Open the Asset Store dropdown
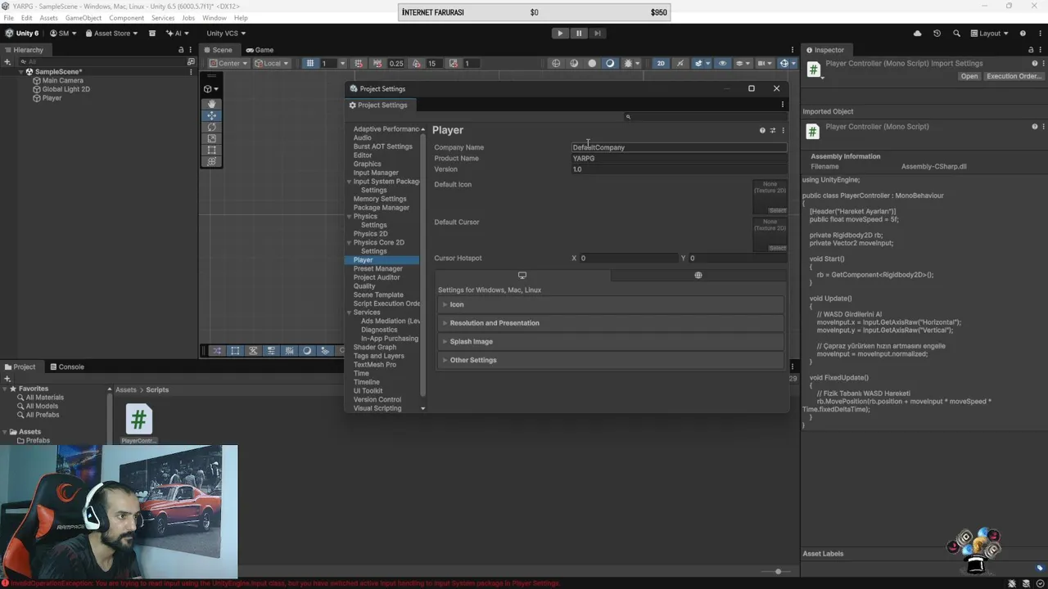 click(x=112, y=34)
